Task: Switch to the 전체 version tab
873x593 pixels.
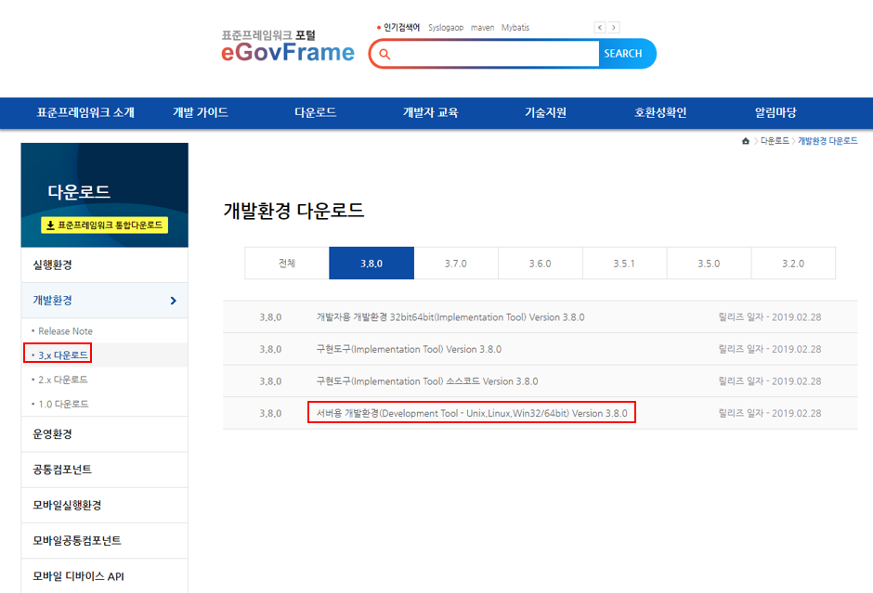Action: (287, 264)
